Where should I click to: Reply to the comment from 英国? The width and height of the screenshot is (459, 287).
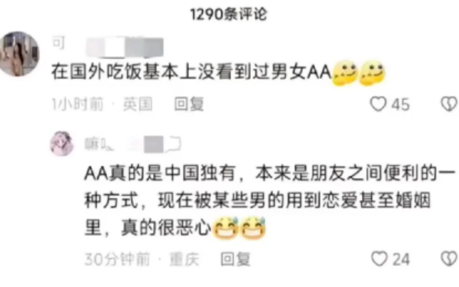coord(189,104)
